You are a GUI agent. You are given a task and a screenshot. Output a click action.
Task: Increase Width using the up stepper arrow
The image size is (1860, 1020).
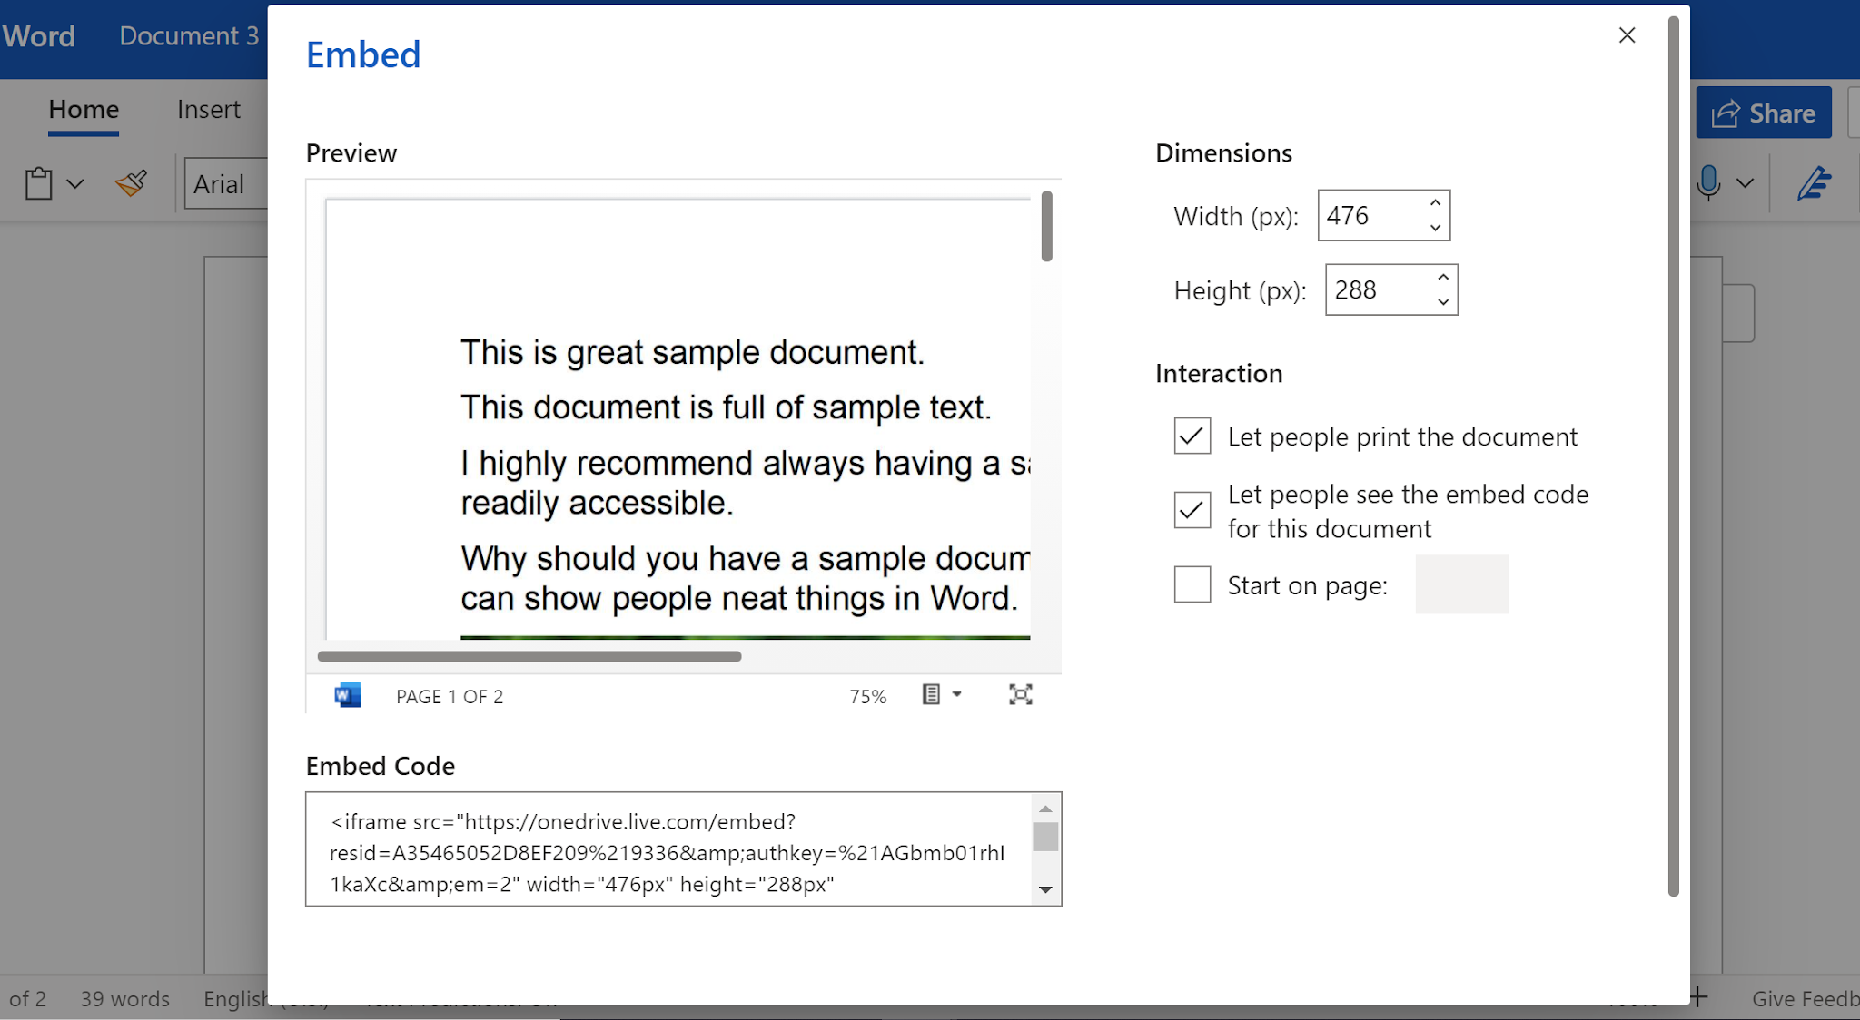(x=1434, y=203)
